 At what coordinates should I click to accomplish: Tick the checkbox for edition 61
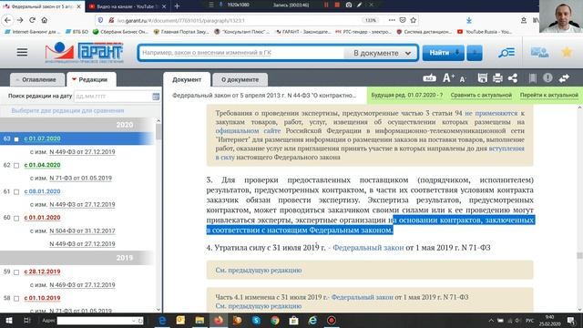16,192
